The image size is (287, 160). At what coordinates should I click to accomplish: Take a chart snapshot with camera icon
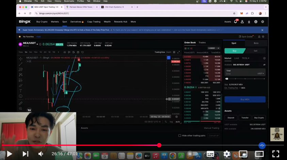click(78, 52)
